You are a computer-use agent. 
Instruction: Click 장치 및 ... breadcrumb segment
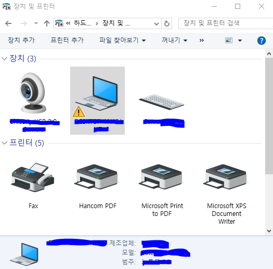116,23
